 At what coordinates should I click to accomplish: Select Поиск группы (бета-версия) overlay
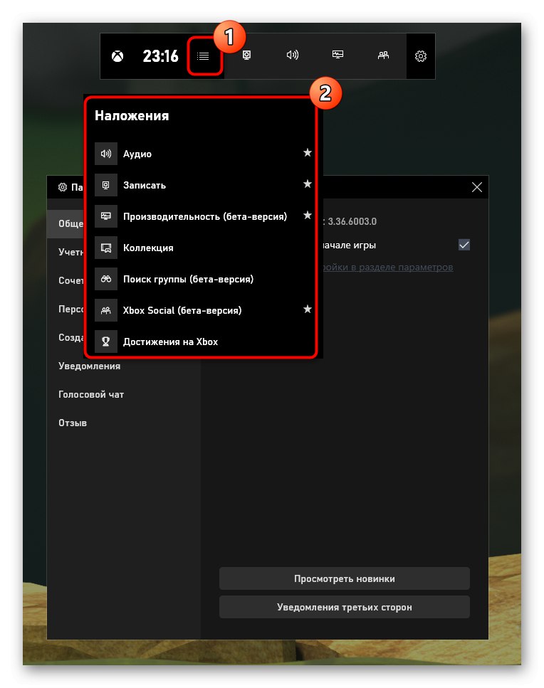tap(203, 279)
